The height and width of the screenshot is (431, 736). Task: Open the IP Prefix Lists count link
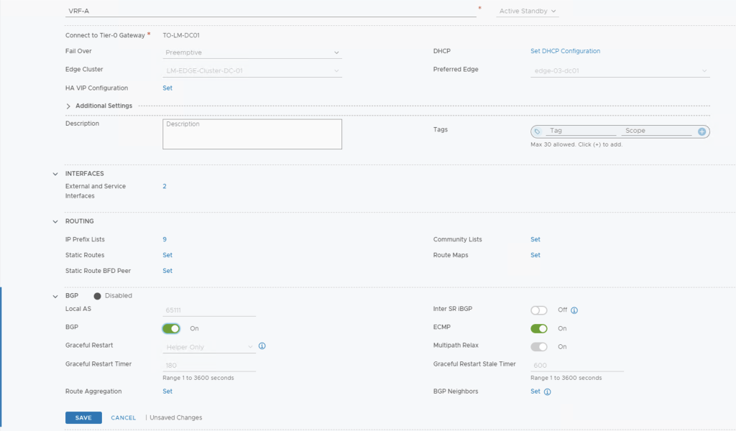point(165,239)
